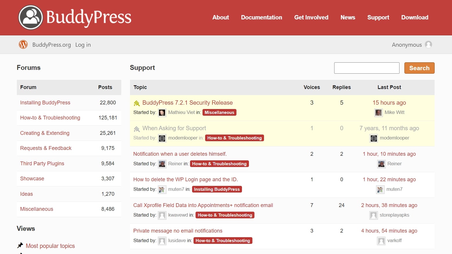Viewport: 452px width, 254px height.
Task: Open Most popular topics view
Action: pos(50,246)
